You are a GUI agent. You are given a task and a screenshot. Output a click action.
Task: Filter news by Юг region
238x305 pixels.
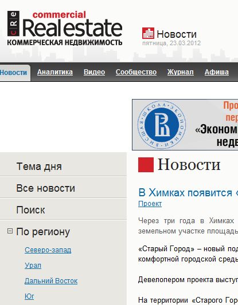pos(29,296)
